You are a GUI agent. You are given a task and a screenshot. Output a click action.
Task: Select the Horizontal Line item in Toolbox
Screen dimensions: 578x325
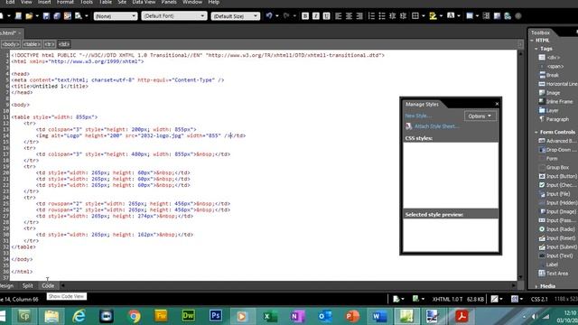tap(558, 84)
